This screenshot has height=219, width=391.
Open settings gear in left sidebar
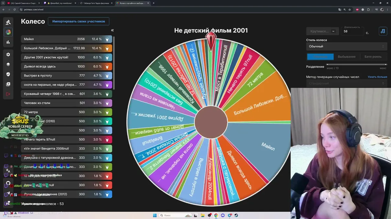tap(8, 54)
